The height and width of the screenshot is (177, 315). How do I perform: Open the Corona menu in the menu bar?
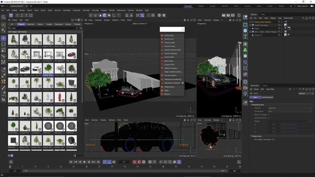pyautogui.click(x=130, y=10)
